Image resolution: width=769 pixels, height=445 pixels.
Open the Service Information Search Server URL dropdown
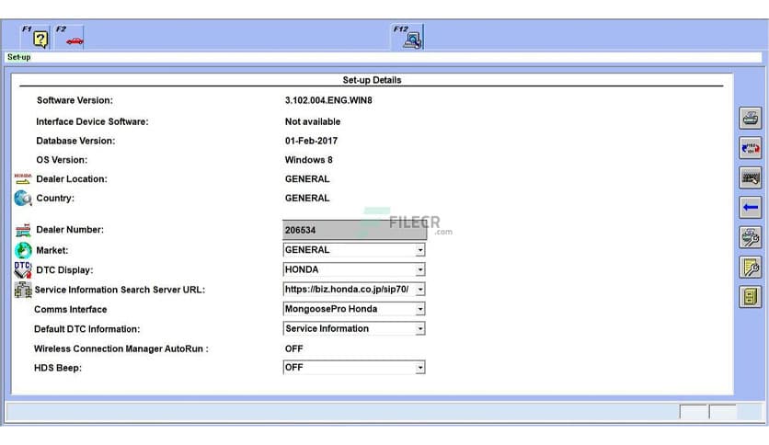click(354, 289)
